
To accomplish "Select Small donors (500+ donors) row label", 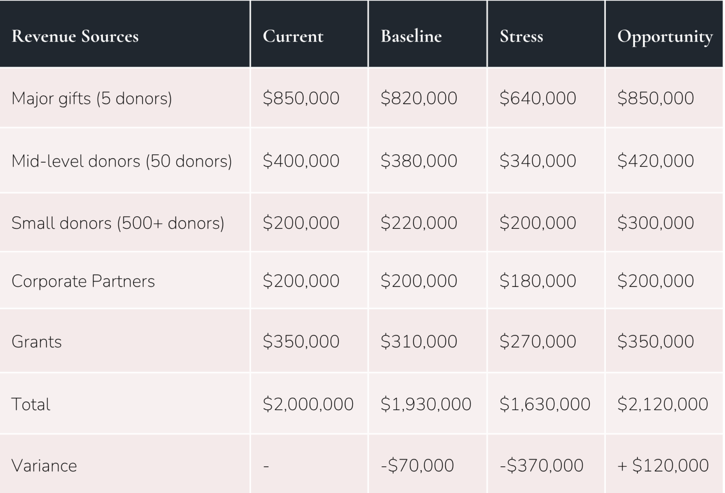I will click(118, 223).
